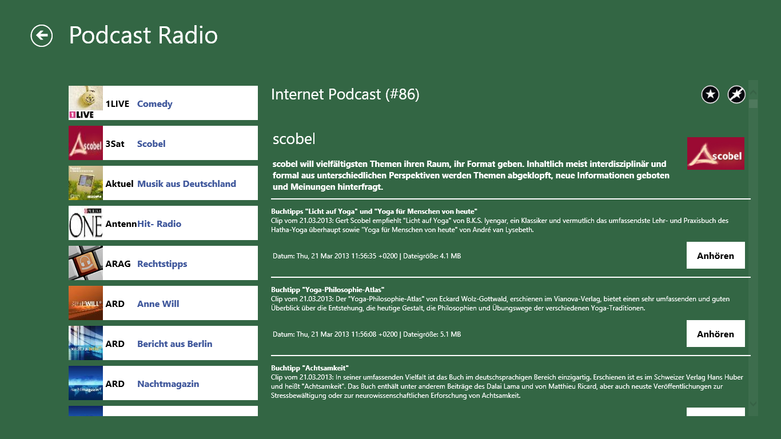Select the 3Sat scobel thumbnail in the list
The width and height of the screenshot is (781, 439).
(x=86, y=143)
